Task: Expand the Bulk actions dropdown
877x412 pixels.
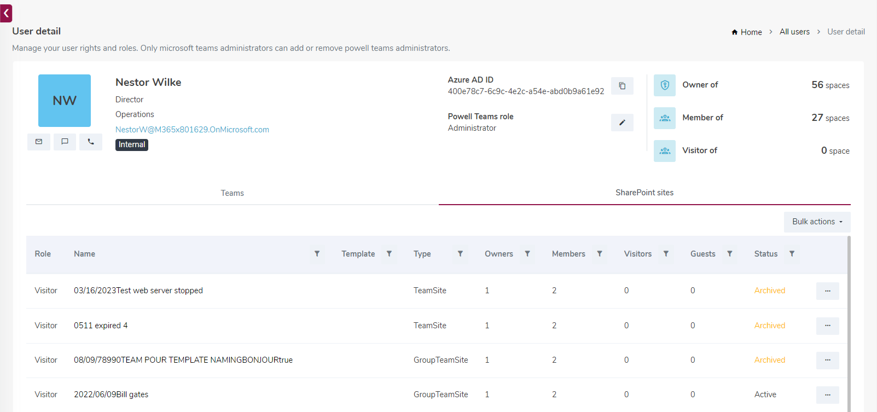Action: pyautogui.click(x=817, y=222)
